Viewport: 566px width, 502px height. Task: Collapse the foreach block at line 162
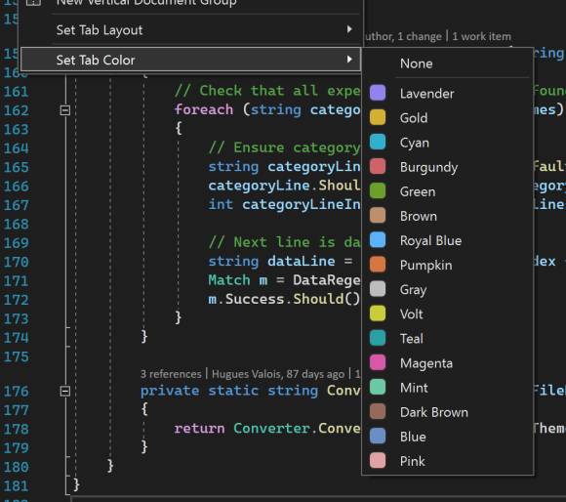[x=65, y=110]
